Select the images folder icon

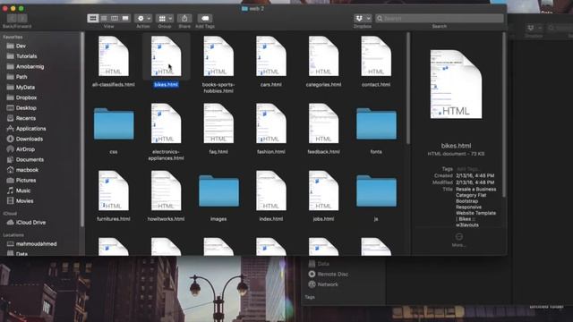[x=218, y=191]
